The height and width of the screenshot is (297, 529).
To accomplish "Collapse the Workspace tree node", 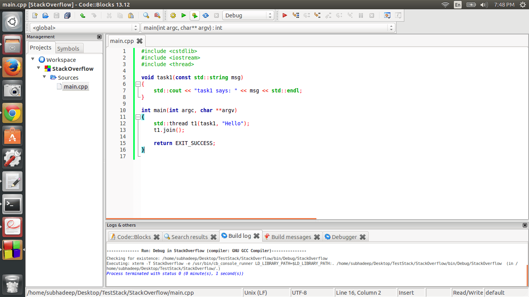I will (33, 59).
